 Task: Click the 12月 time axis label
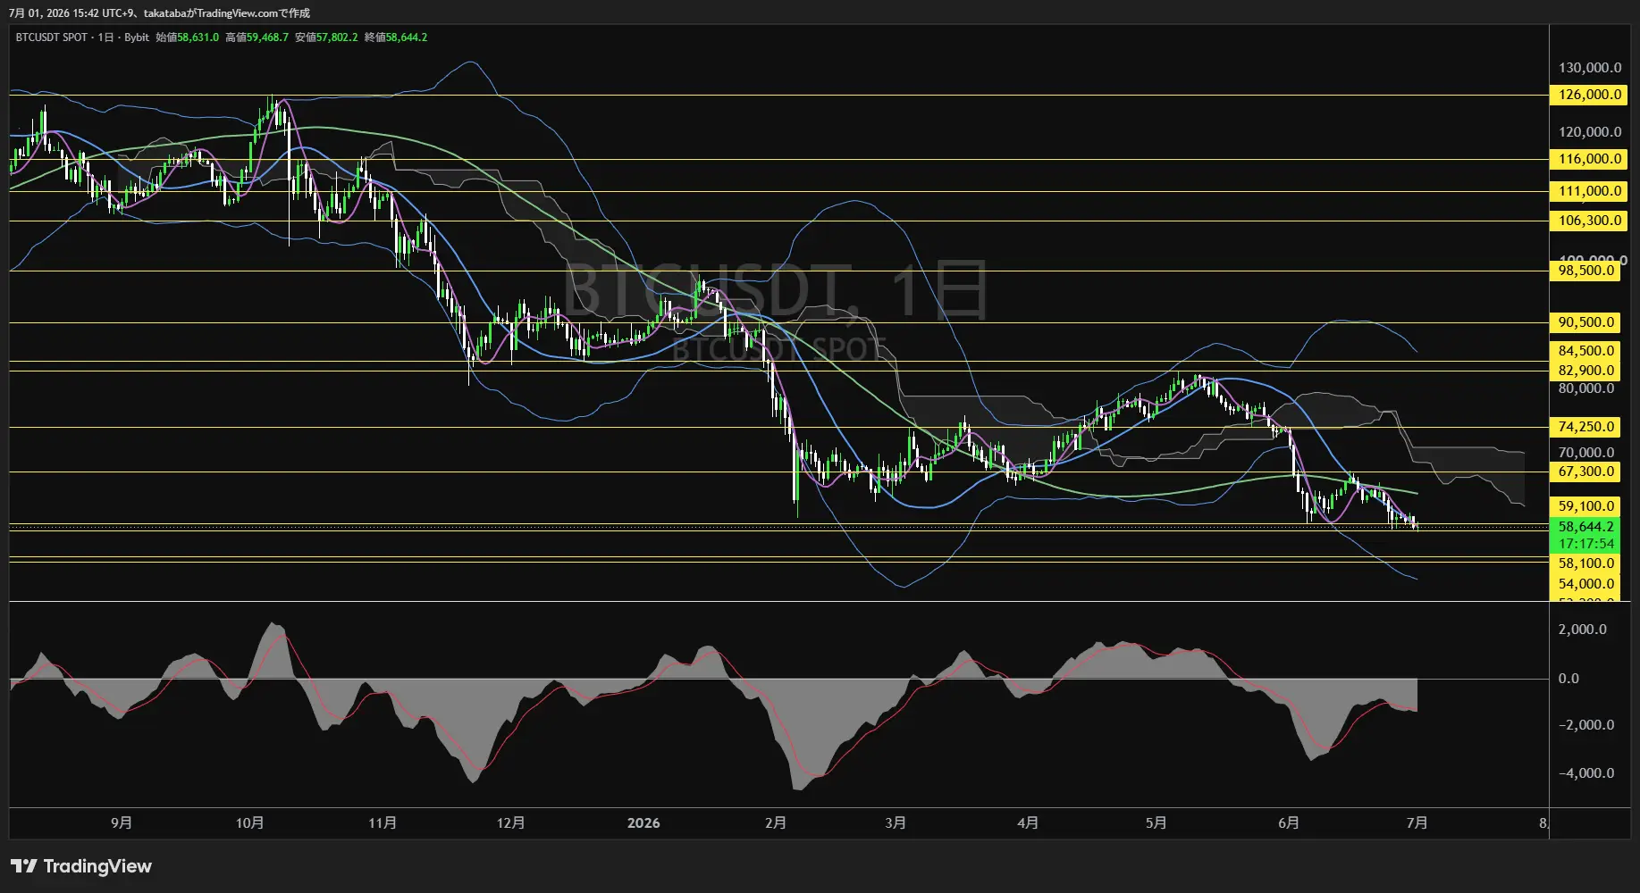[511, 822]
